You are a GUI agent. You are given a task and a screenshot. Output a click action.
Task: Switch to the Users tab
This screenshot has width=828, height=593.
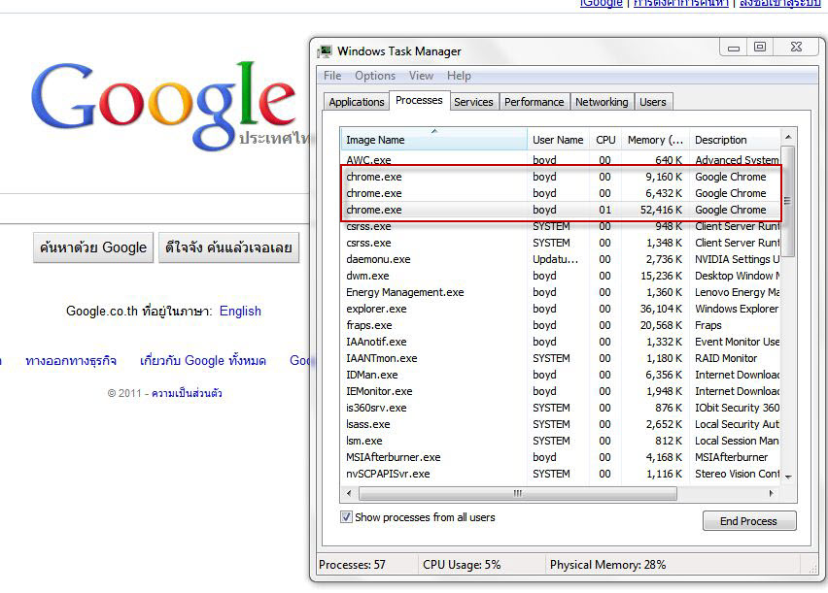coord(653,102)
